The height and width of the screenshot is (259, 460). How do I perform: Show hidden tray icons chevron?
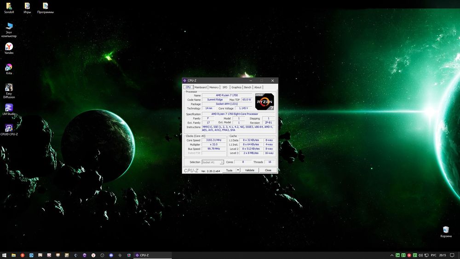391,255
